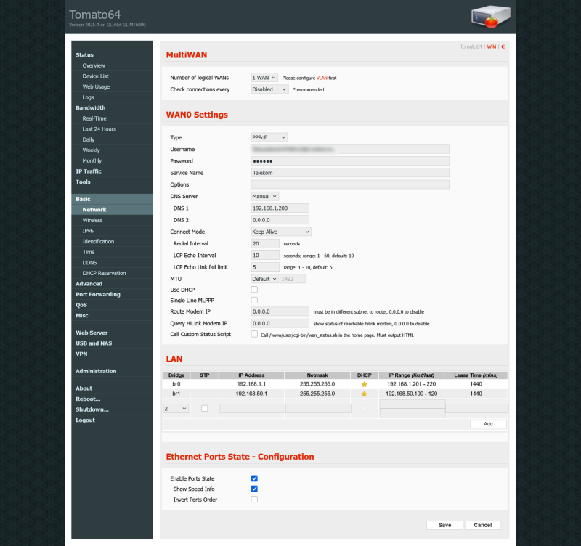
Task: Click the DNS 1 input field
Action: pos(280,208)
